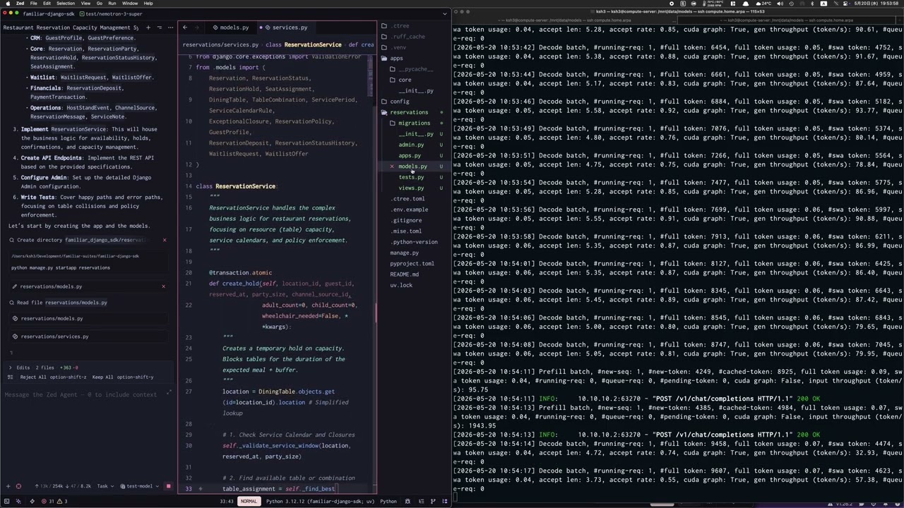The width and height of the screenshot is (904, 508).
Task: Click volume icon in macOS menu bar
Action: click(x=780, y=4)
